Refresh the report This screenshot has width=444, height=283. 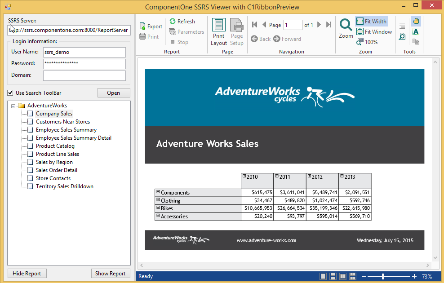click(x=182, y=21)
